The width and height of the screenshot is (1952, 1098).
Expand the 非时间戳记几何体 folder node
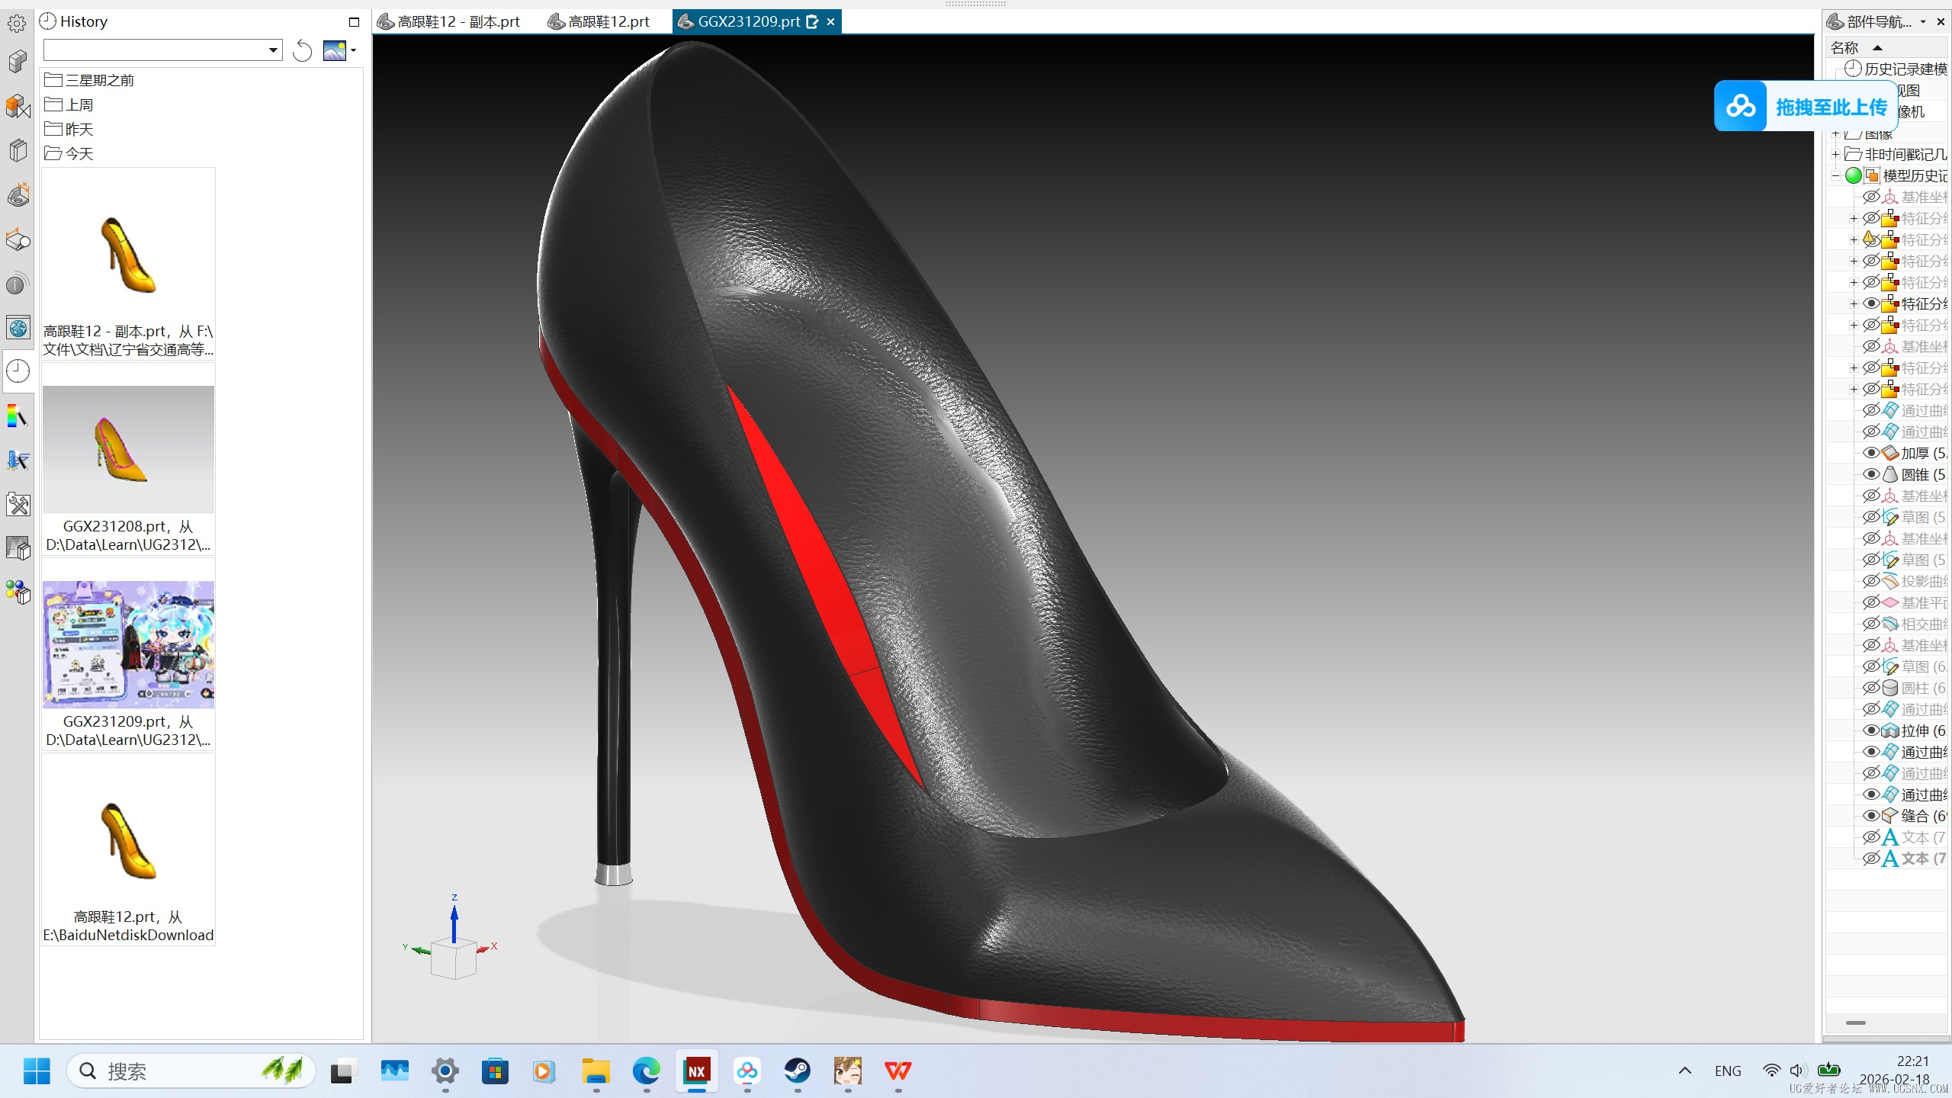[x=1836, y=155]
